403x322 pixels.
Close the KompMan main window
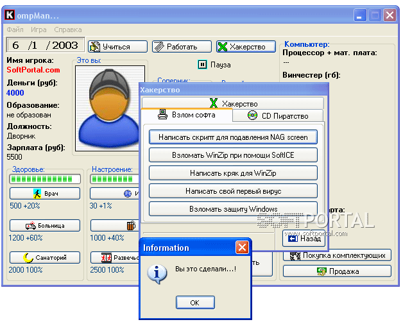390,15
